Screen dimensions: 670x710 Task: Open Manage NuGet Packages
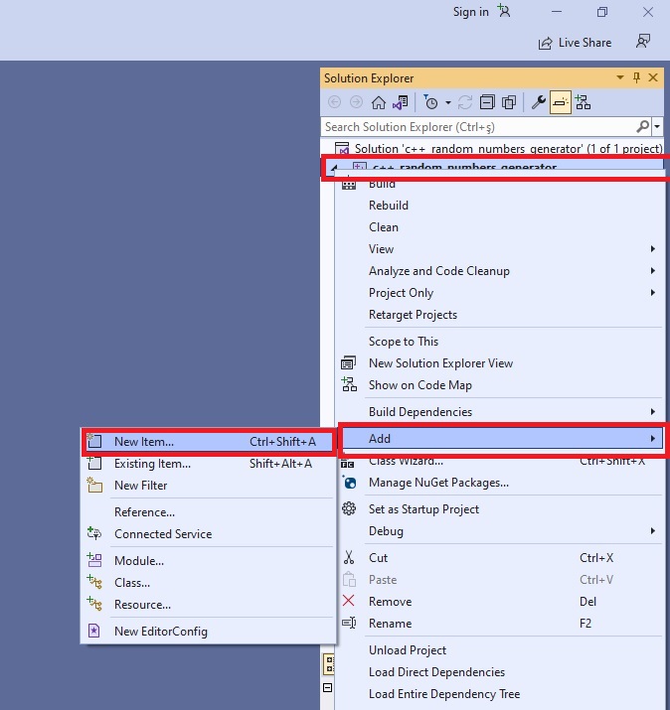coord(502,483)
